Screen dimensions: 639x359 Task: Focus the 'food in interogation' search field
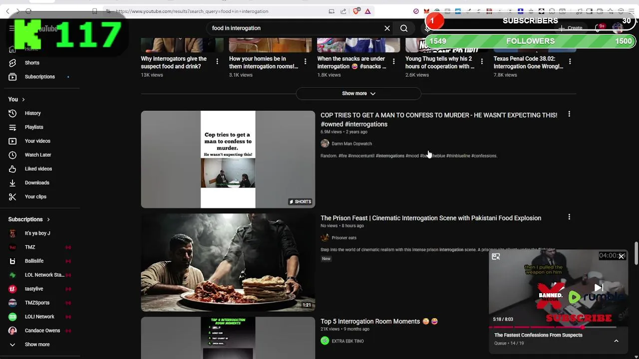tap(295, 28)
